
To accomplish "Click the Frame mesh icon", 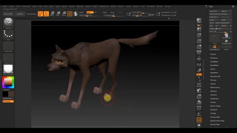I will (199, 85).
